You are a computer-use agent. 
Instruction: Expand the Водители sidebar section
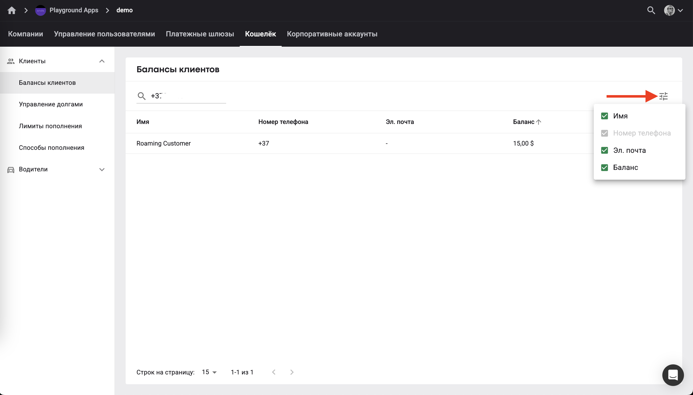tap(102, 170)
